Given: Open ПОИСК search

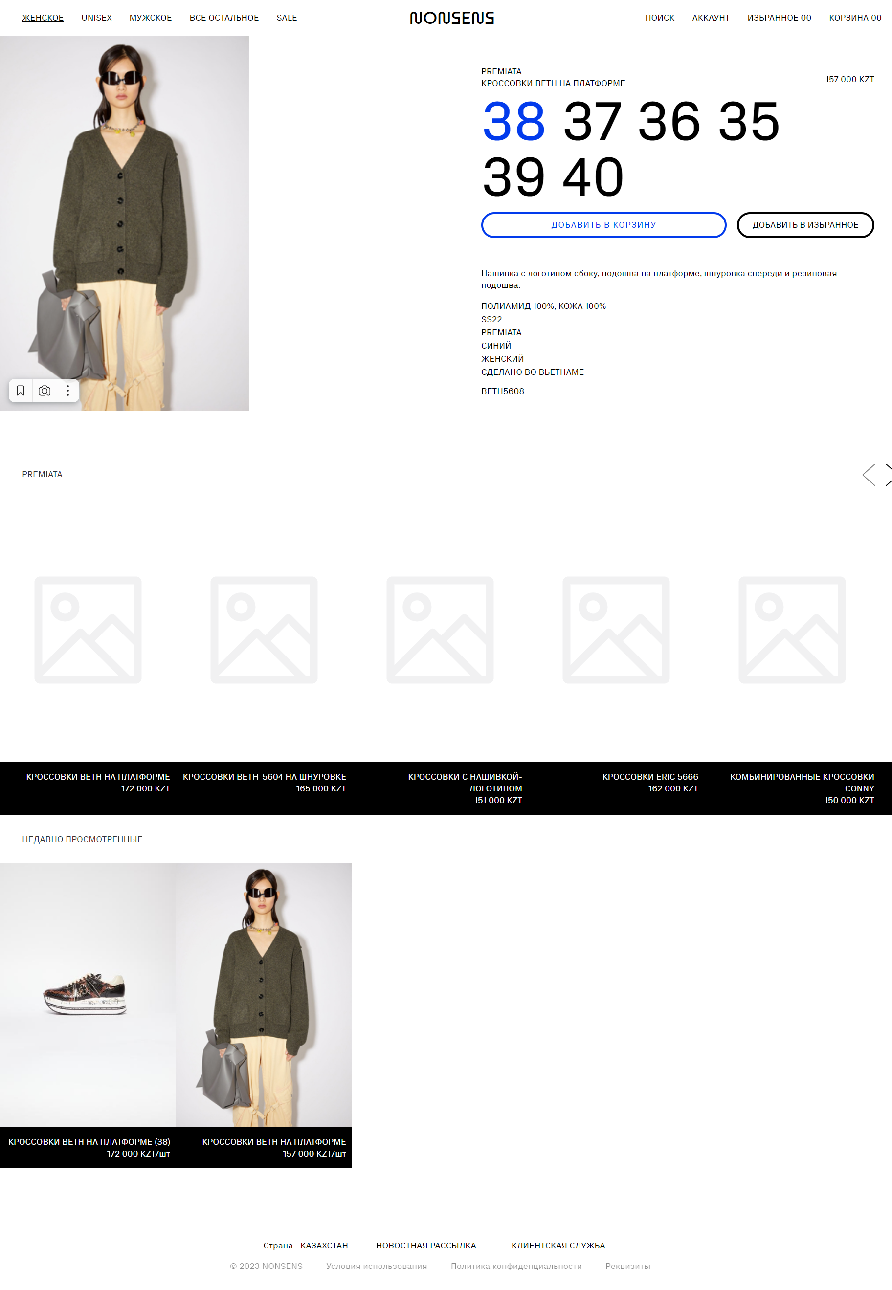Looking at the screenshot, I should pyautogui.click(x=660, y=18).
